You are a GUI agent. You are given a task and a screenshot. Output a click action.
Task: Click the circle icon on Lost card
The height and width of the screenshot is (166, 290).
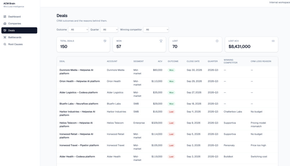(217, 41)
